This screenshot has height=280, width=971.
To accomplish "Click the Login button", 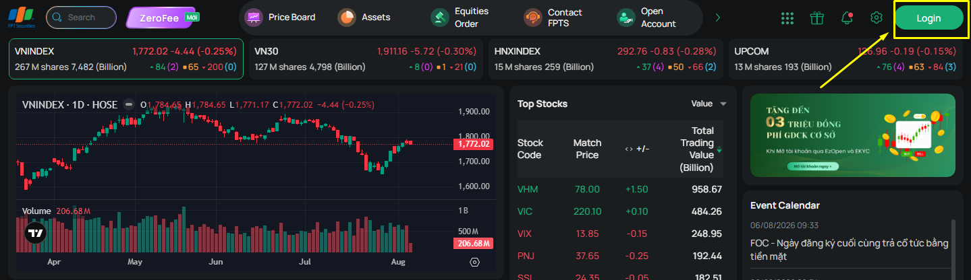I will pyautogui.click(x=928, y=18).
